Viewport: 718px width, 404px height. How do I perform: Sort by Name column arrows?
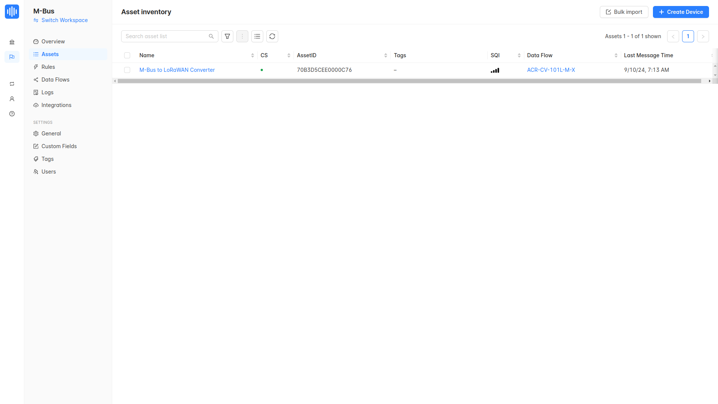(252, 55)
